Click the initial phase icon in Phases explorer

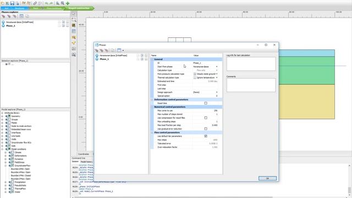[3, 22]
